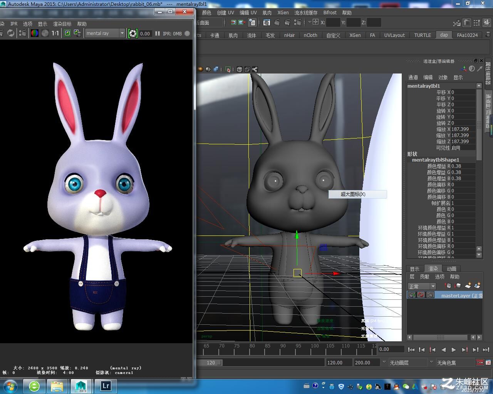
Task: Click the textured shading sphere icon in viewport
Action: pyautogui.click(x=201, y=69)
